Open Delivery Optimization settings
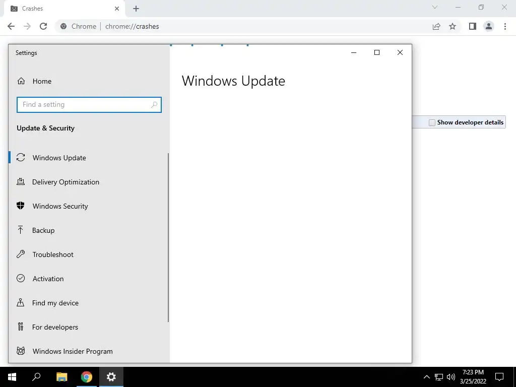Screen dimensions: 516x387 point(89,182)
